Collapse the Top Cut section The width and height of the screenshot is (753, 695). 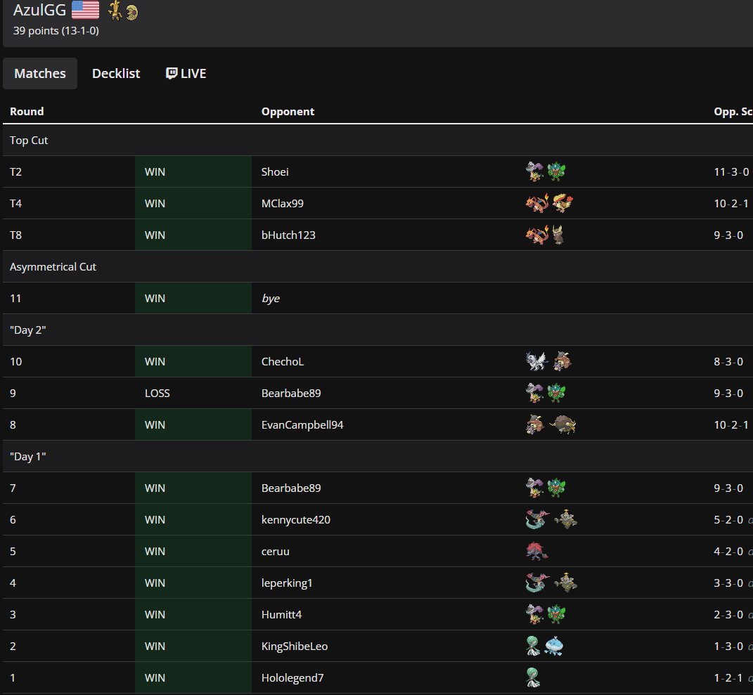tap(29, 140)
